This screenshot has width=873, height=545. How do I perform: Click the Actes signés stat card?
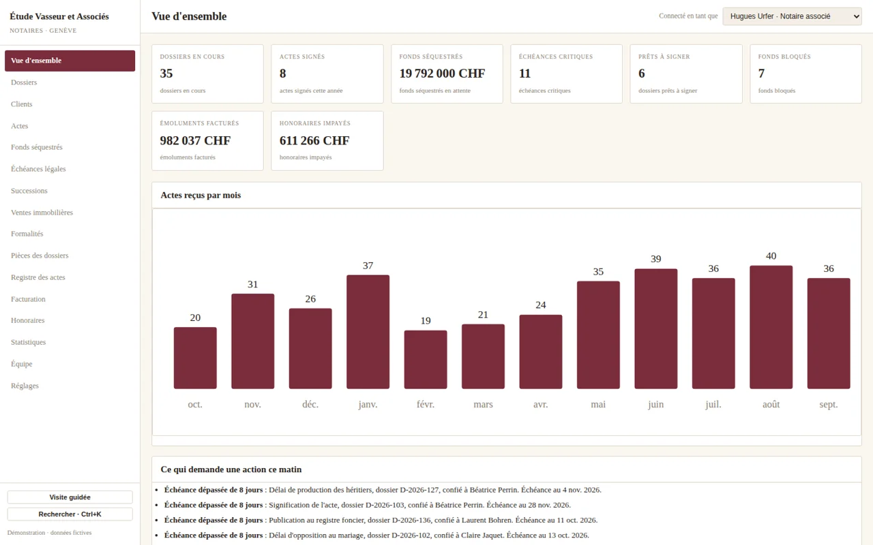tap(327, 74)
